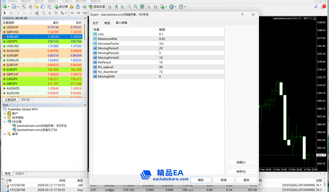This screenshot has width=329, height=192.
Task: Click the 新订单 (New Order) toolbar button
Action: click(x=61, y=6)
